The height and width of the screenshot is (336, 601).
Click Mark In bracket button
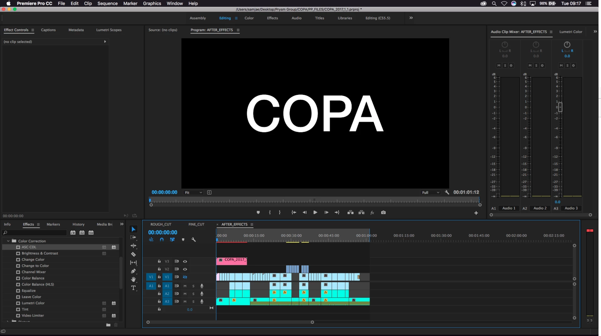[270, 212]
